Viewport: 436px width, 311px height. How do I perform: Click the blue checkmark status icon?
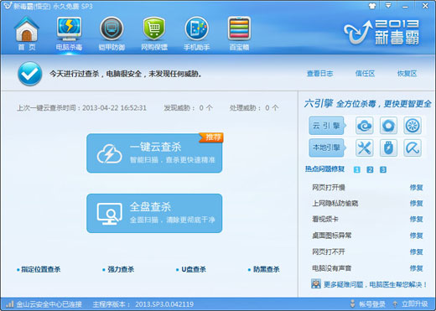pos(30,74)
